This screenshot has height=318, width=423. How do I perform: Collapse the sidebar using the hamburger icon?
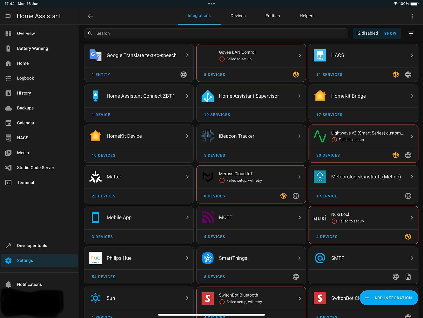(x=8, y=16)
